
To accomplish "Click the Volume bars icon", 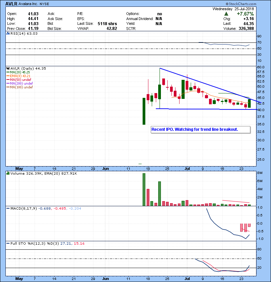I will (x=8, y=173).
